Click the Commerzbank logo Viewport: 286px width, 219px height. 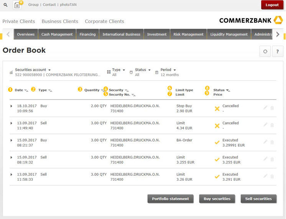point(251,20)
